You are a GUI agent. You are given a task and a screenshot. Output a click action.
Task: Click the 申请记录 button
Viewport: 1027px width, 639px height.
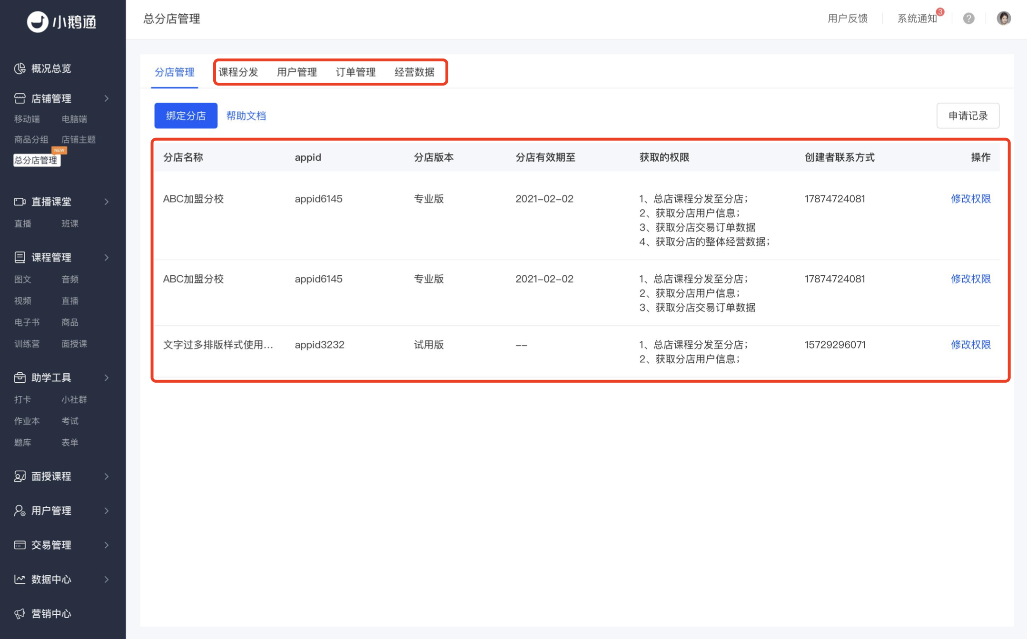(968, 116)
